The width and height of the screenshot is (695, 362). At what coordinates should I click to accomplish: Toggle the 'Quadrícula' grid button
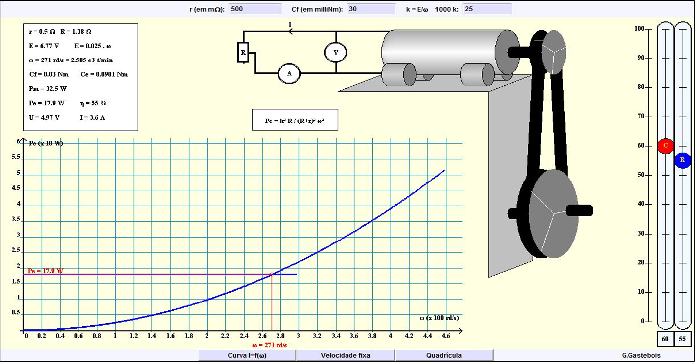click(x=444, y=355)
